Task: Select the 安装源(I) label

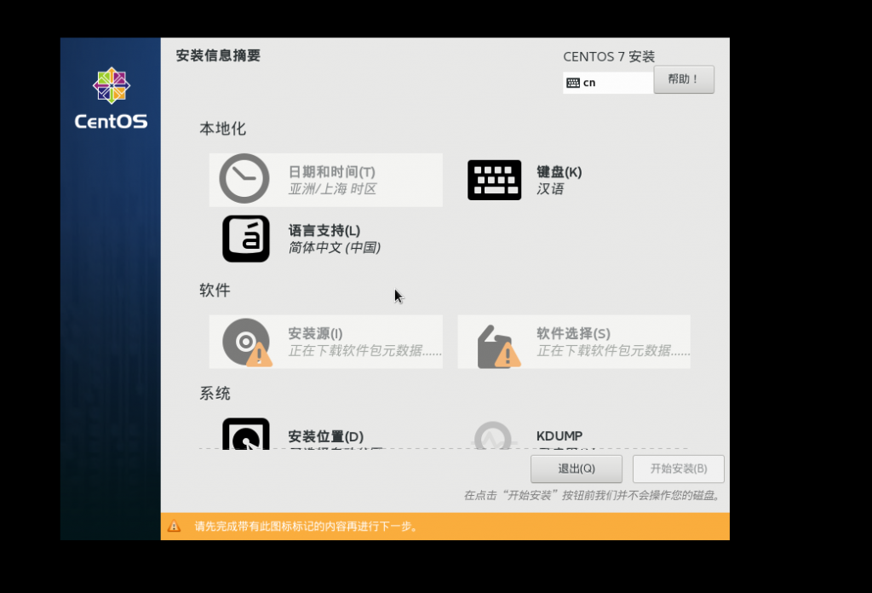Action: pos(315,333)
